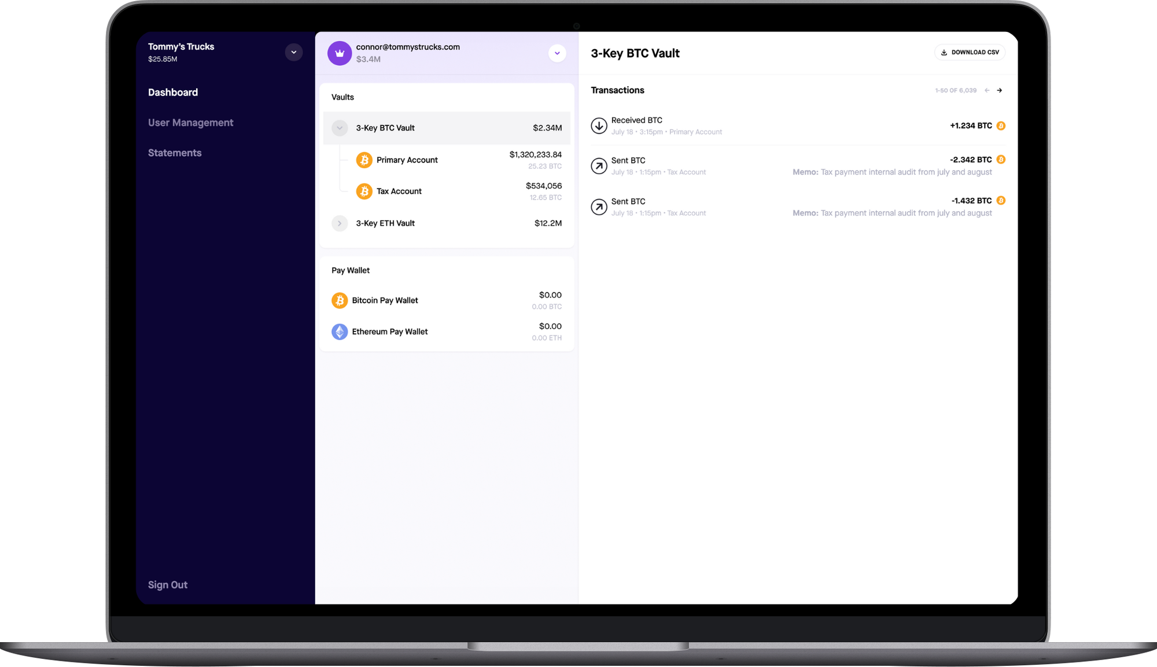The image size is (1157, 667).
Task: Select the Dashboard navigation item
Action: (x=172, y=92)
